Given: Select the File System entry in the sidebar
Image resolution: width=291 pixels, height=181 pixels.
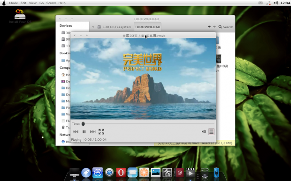Looking at the screenshot, I should [66, 121].
